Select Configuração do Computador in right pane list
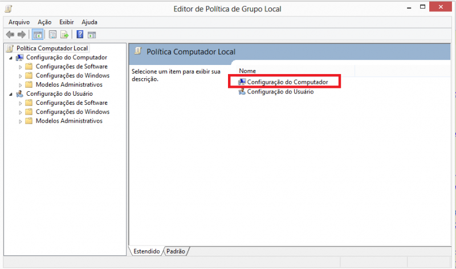This screenshot has width=456, height=269. tap(287, 82)
